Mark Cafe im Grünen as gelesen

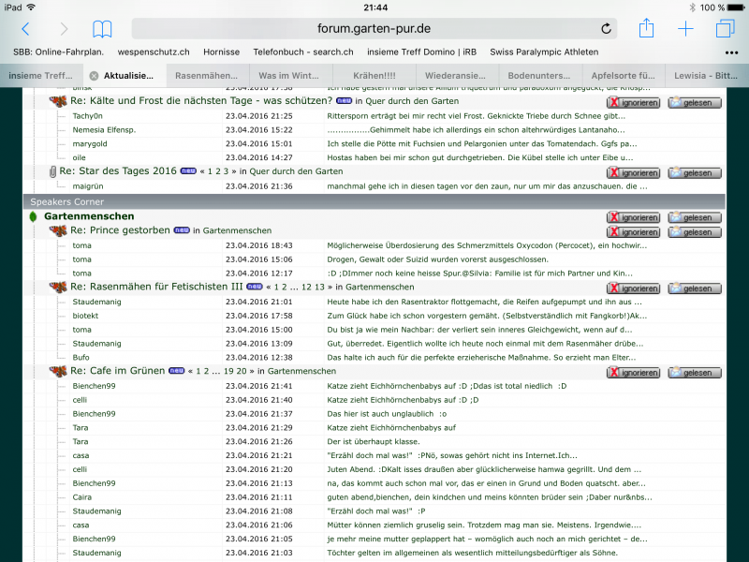[694, 373]
